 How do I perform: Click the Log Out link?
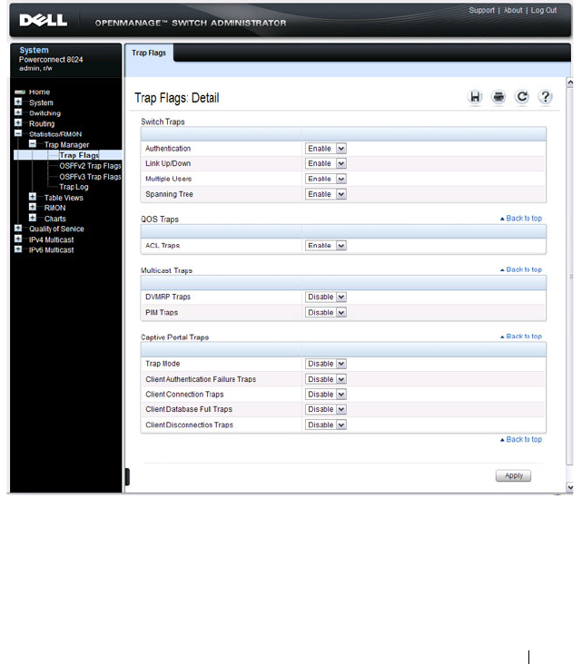[544, 10]
